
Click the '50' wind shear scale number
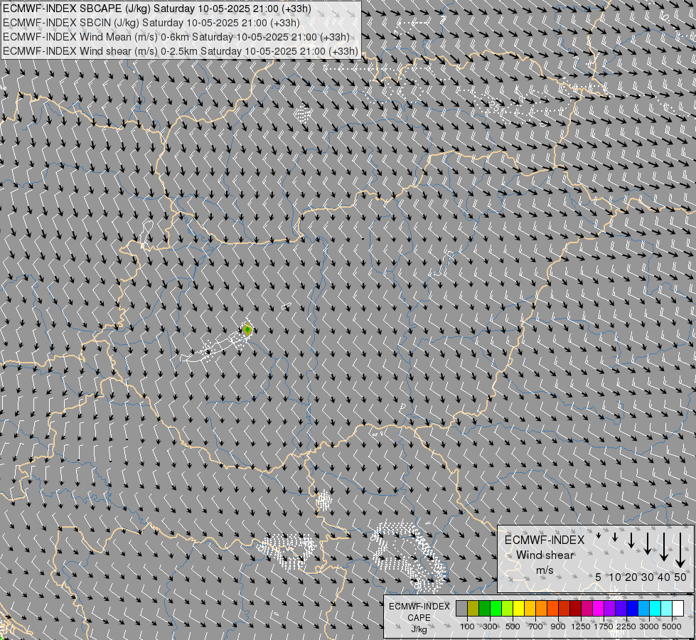pyautogui.click(x=680, y=577)
